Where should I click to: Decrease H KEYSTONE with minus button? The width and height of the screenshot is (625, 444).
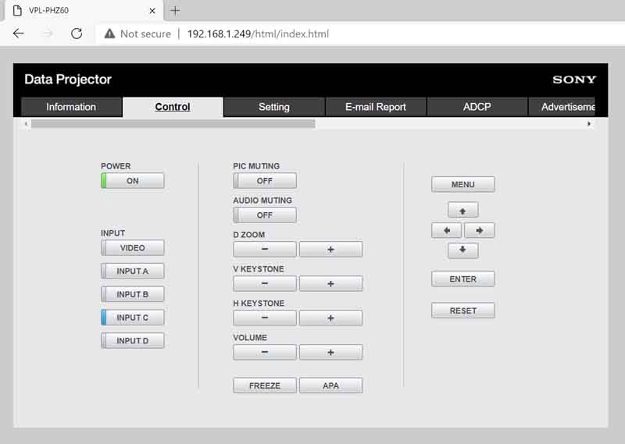[265, 318]
